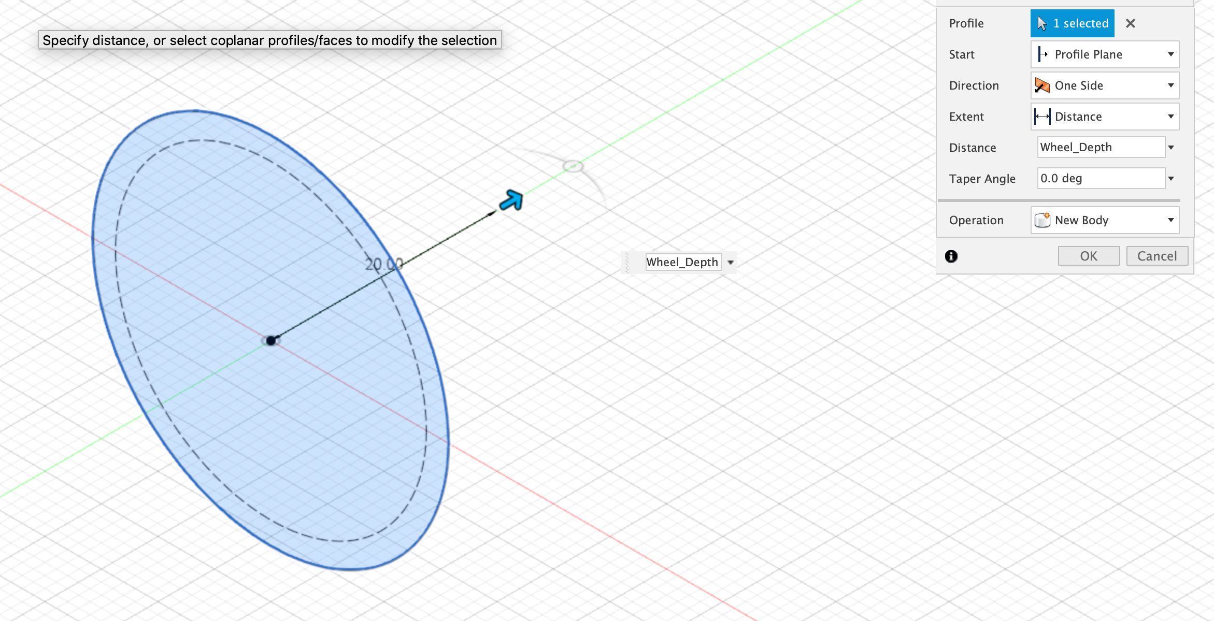Click the 'Specify distance' hint tooltip text
1214x621 pixels.
click(x=270, y=40)
